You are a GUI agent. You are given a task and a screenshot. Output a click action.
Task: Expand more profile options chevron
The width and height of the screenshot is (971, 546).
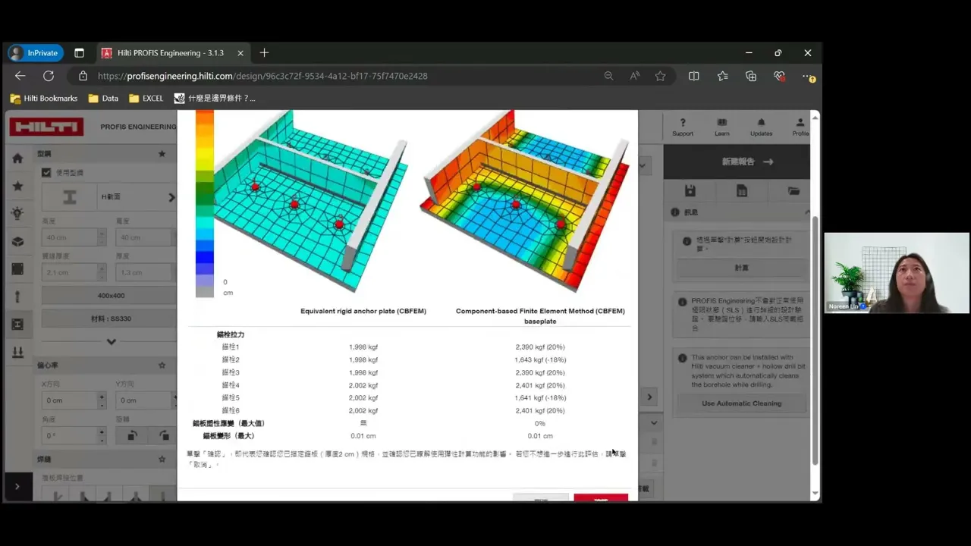tap(111, 341)
